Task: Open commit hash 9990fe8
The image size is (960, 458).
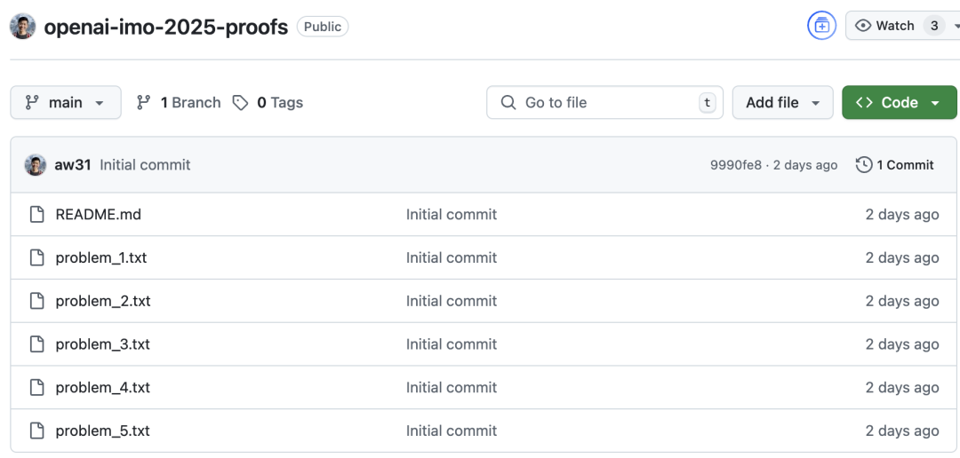Action: 735,165
